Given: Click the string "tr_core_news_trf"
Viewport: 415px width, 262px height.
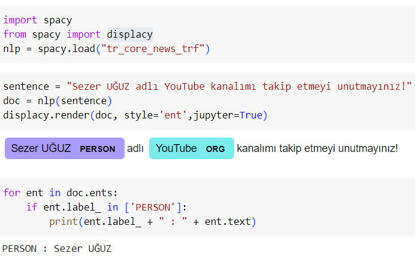Looking at the screenshot, I should pyautogui.click(x=153, y=49).
